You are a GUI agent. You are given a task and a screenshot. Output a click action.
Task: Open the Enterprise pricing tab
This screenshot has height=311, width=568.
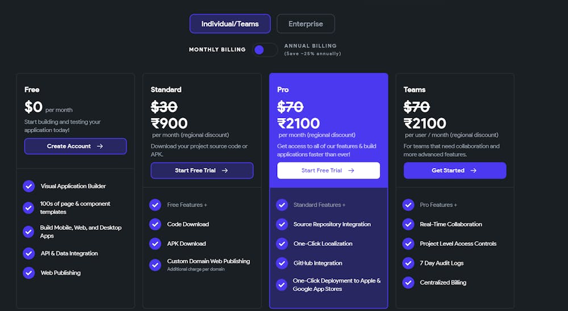pos(306,24)
